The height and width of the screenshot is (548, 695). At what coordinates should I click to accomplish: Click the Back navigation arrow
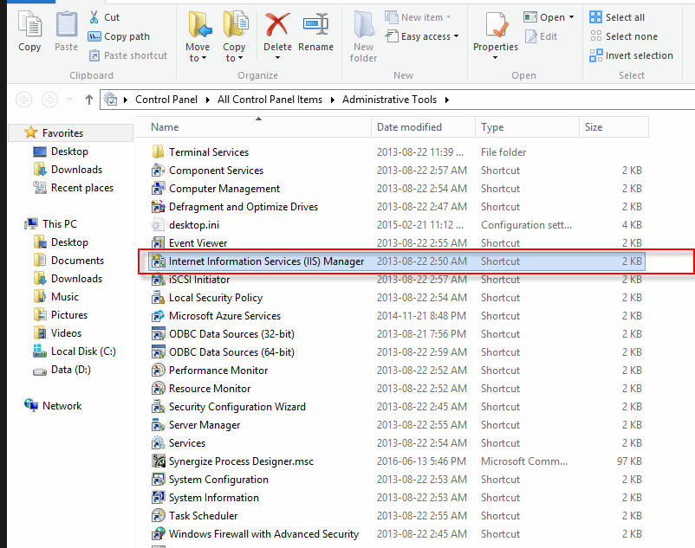pyautogui.click(x=24, y=100)
